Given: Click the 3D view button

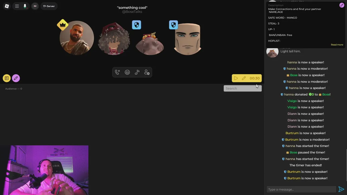Looking at the screenshot, I should (x=35, y=6).
